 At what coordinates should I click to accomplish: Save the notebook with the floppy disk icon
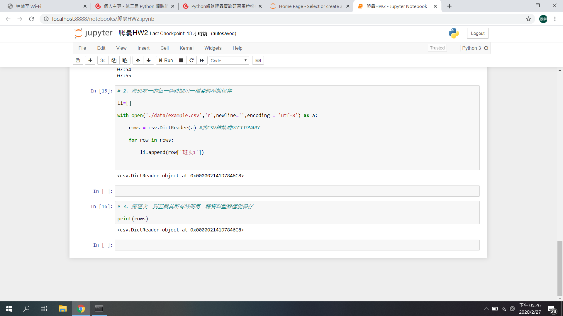[x=78, y=61]
